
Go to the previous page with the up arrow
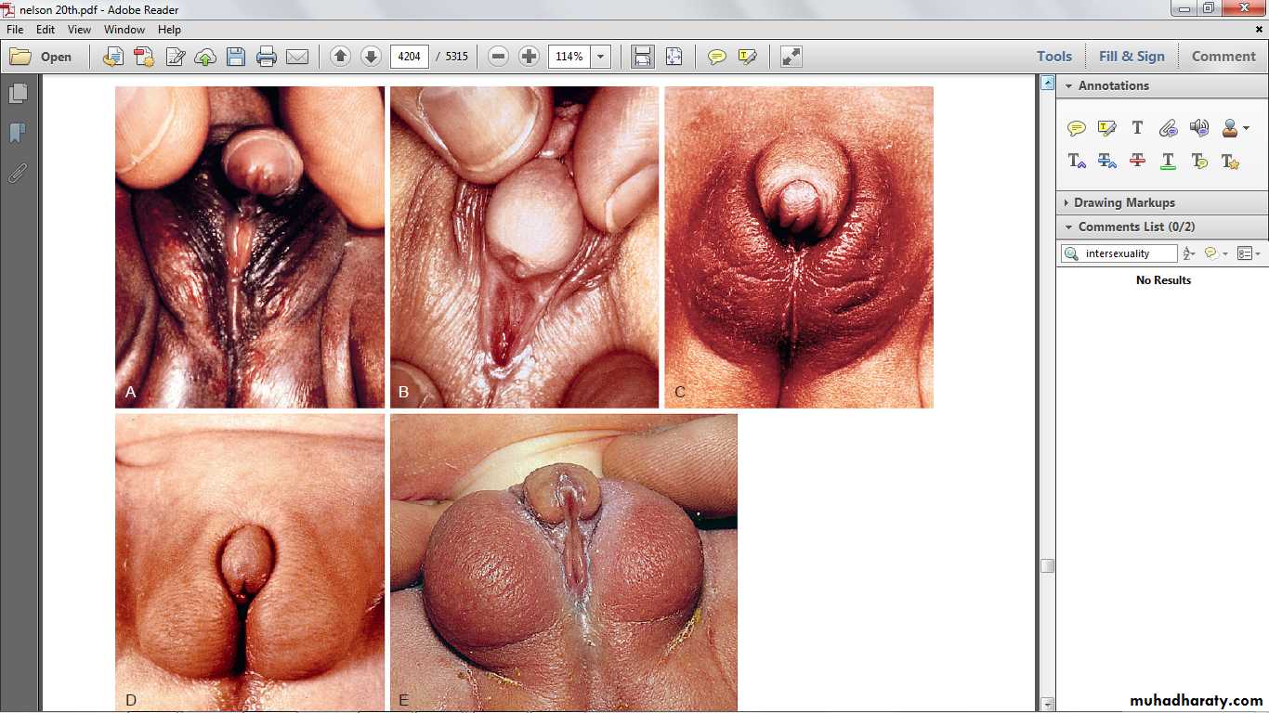tap(340, 57)
